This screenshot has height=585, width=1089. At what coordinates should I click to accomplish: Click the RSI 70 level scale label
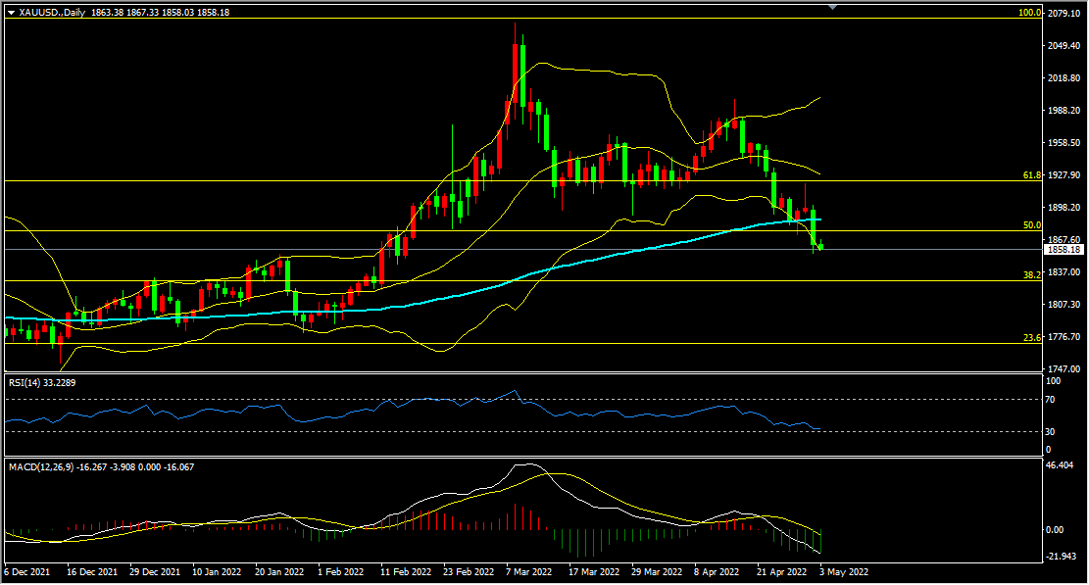click(x=1050, y=400)
